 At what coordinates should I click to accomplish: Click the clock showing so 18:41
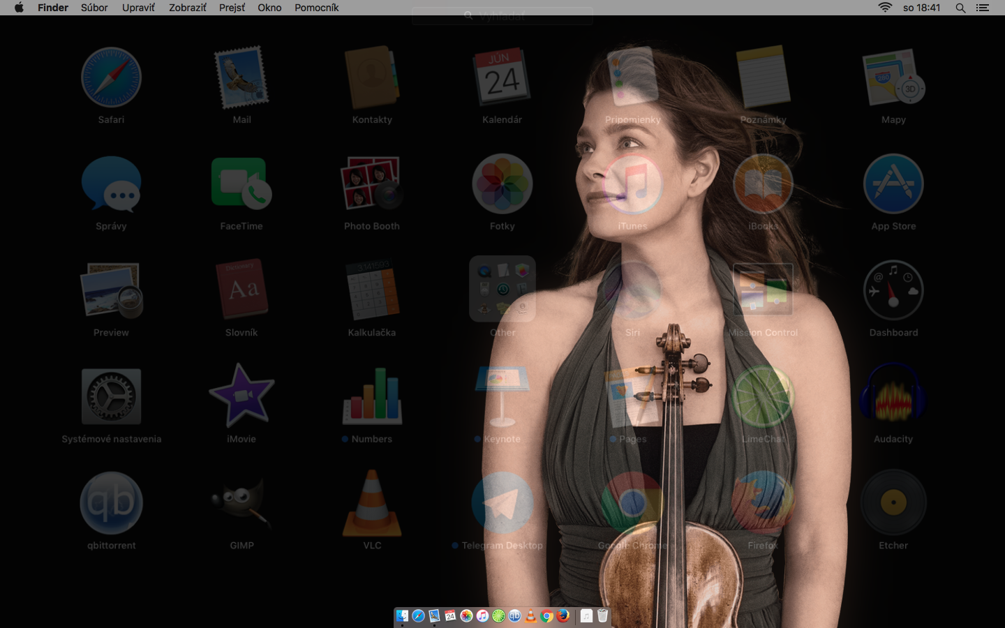pos(921,8)
